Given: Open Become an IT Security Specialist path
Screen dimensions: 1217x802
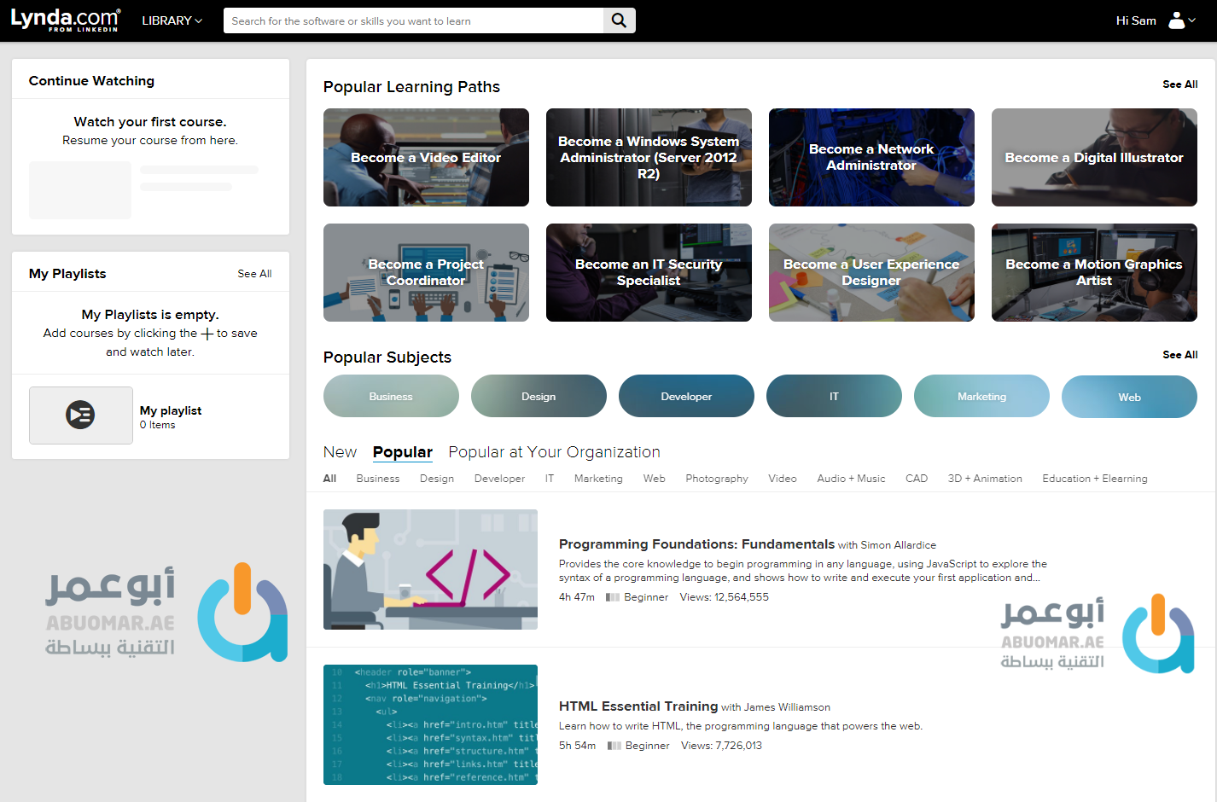Looking at the screenshot, I should 649,273.
